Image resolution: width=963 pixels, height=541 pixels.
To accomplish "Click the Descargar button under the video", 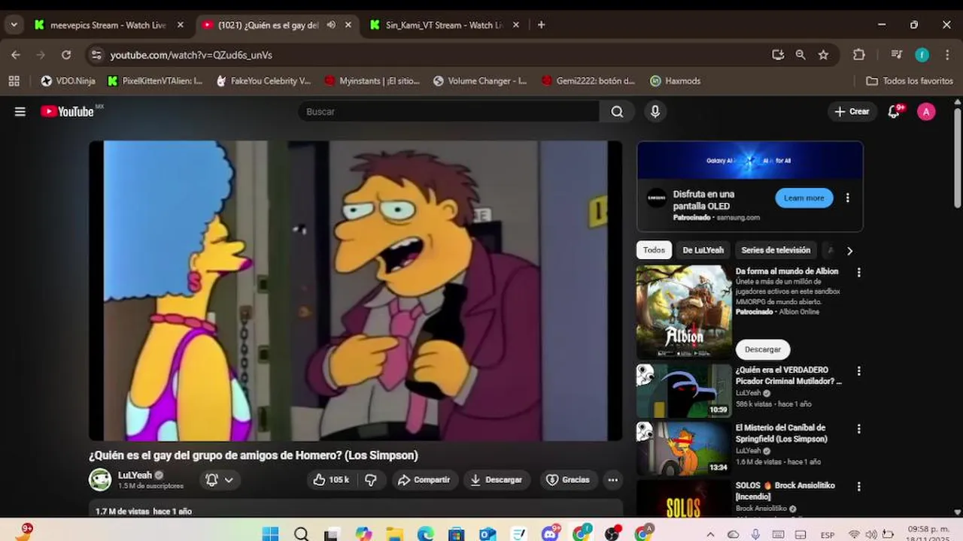I will point(497,479).
